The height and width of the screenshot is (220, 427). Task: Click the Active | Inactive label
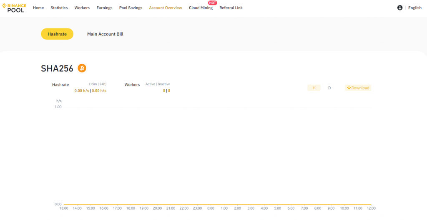pyautogui.click(x=158, y=84)
